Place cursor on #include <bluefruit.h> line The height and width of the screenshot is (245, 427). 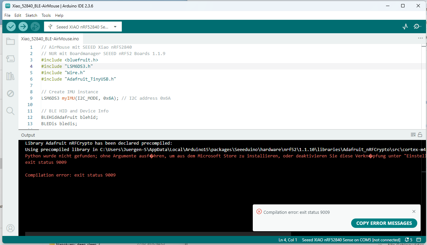70,60
